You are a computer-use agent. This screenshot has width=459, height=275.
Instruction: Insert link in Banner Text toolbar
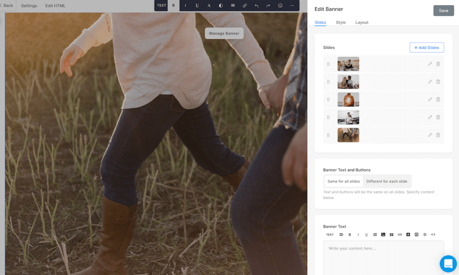pos(400,235)
